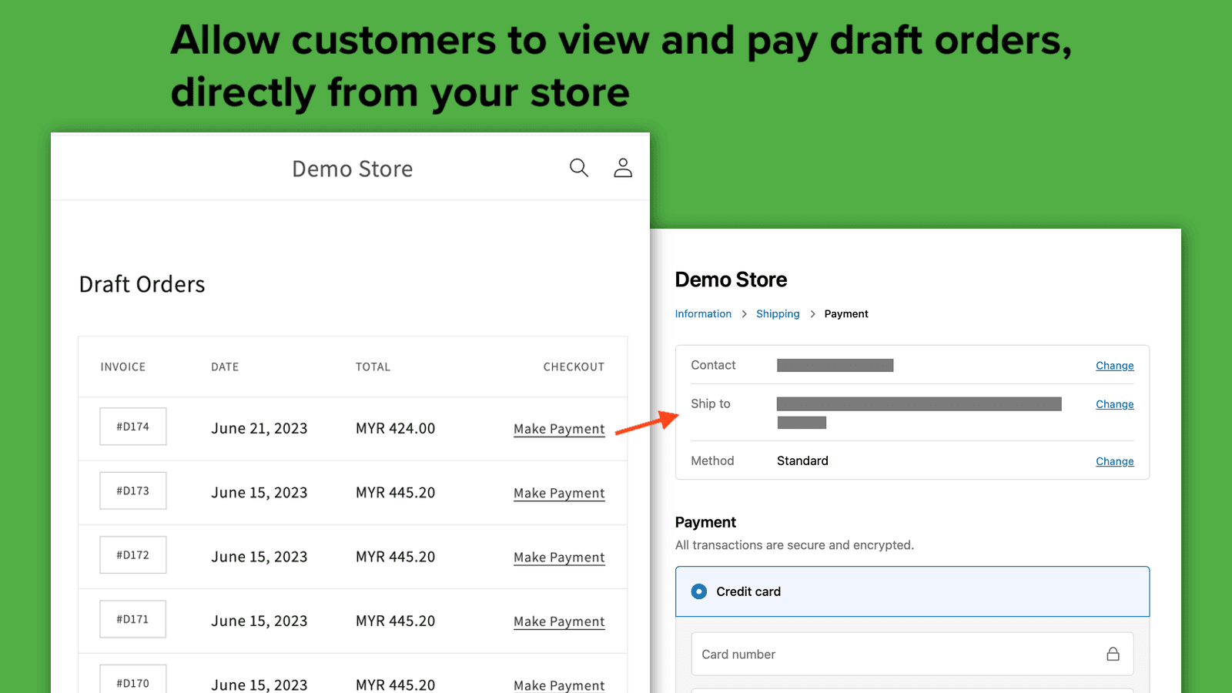Go back to the Information checkout step
Screen dimensions: 1232x693
click(703, 313)
